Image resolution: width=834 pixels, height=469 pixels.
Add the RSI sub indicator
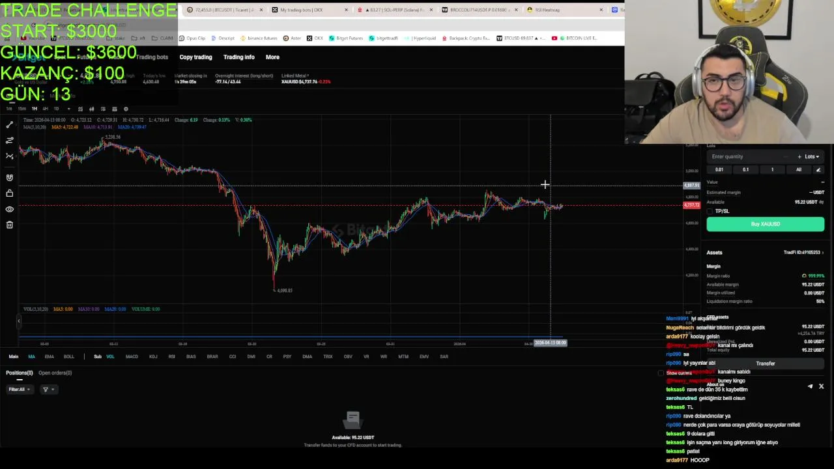pos(171,356)
